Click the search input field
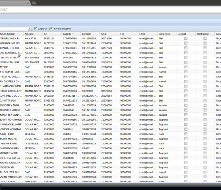 tap(13, 29)
